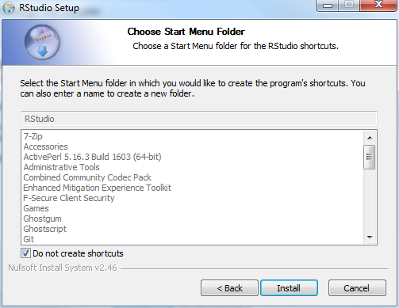Cancel the RStudio setup
This screenshot has width=399, height=308.
(x=357, y=288)
